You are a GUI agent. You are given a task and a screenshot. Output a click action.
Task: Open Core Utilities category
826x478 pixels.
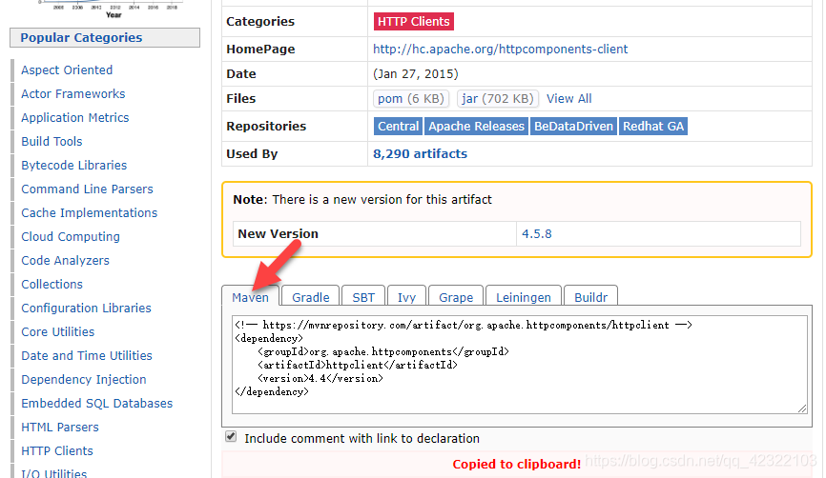(x=57, y=331)
